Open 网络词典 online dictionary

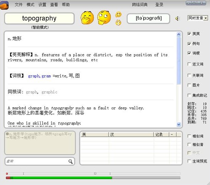pos(140,5)
